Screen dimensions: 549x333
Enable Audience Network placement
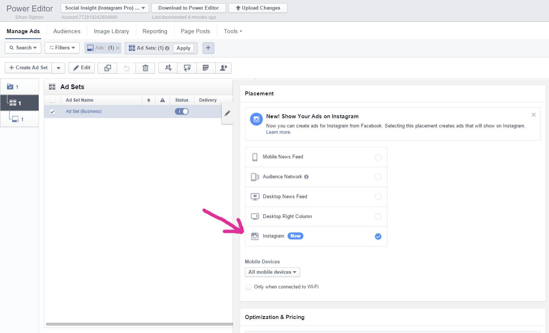pyautogui.click(x=378, y=177)
